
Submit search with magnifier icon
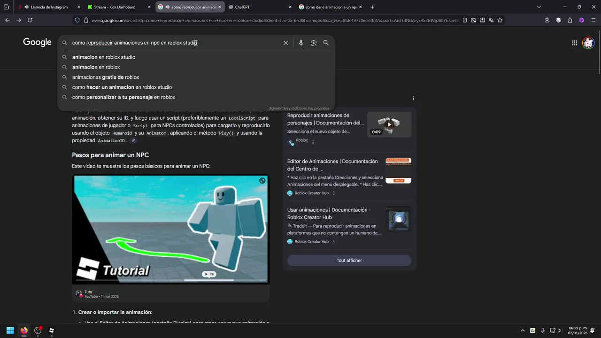pyautogui.click(x=326, y=43)
